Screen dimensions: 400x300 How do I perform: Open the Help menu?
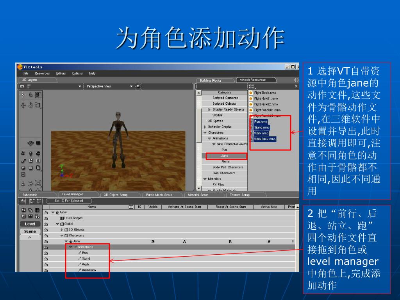[x=92, y=73]
